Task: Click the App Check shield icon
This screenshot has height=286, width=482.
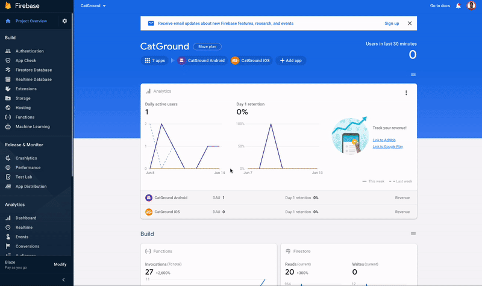Action: click(8, 61)
